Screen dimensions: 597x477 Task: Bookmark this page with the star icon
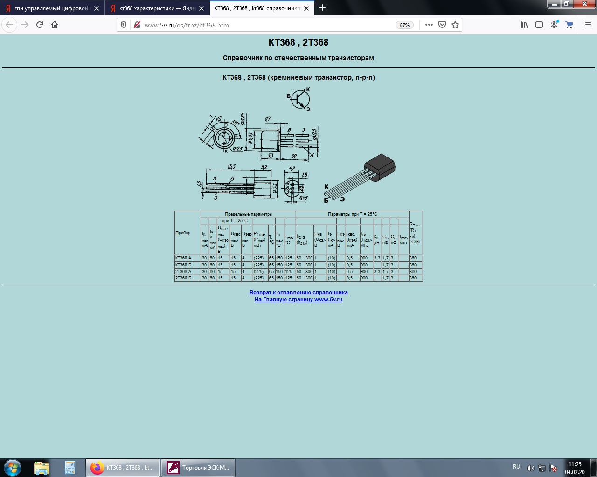point(455,25)
